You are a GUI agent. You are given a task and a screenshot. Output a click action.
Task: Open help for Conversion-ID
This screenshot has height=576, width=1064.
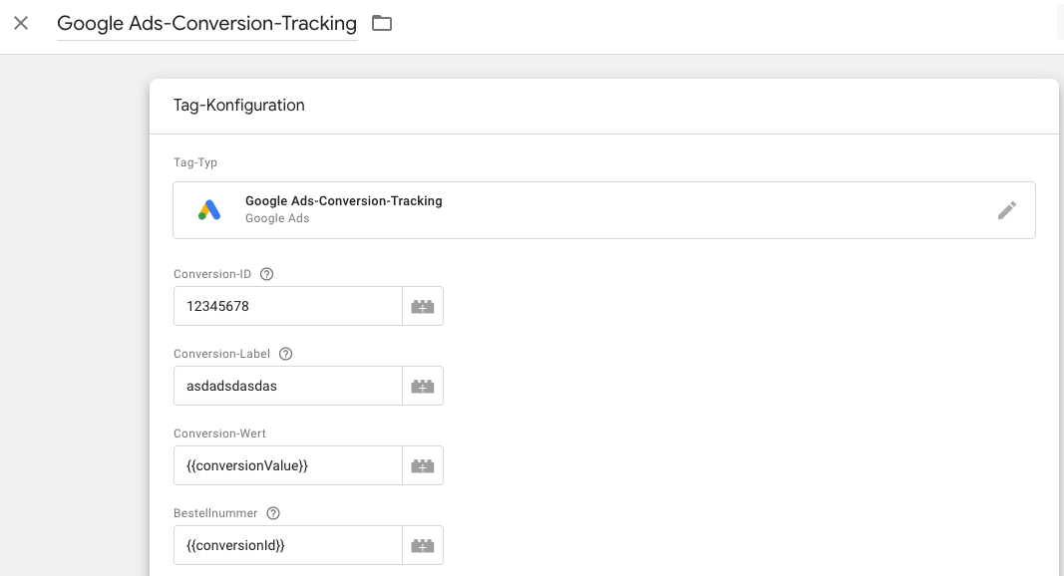pyautogui.click(x=266, y=274)
